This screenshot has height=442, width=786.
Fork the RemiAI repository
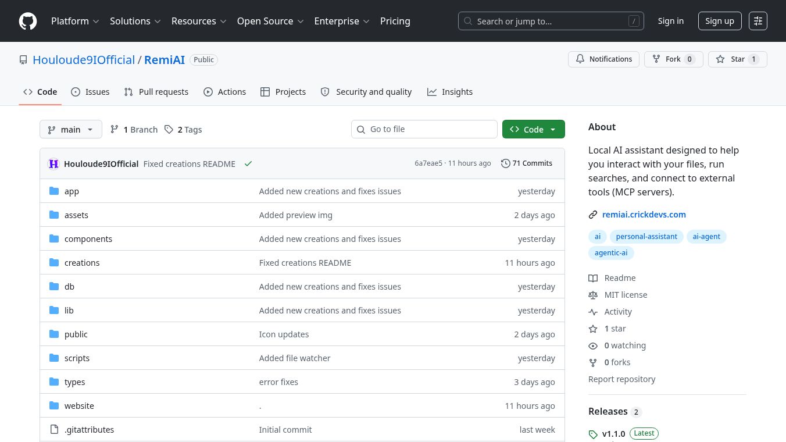(673, 59)
